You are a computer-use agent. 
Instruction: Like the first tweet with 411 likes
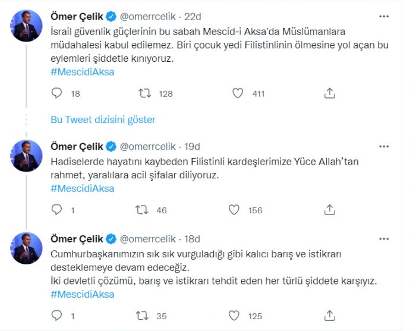point(237,93)
